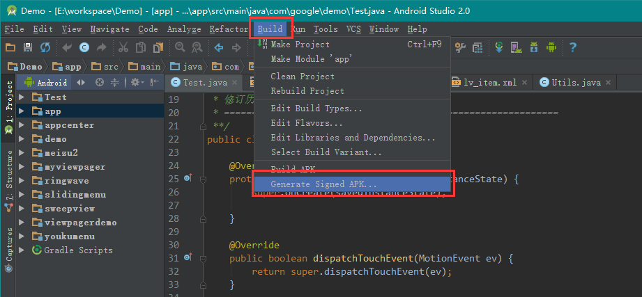Select Rebuild Project menu entry

(352, 91)
